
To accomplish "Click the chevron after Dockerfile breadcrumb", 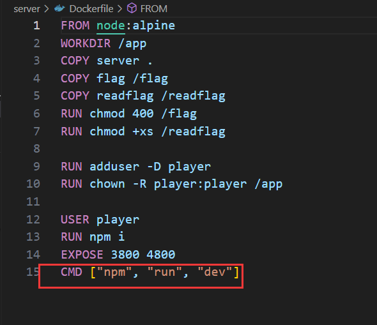I will click(x=119, y=9).
